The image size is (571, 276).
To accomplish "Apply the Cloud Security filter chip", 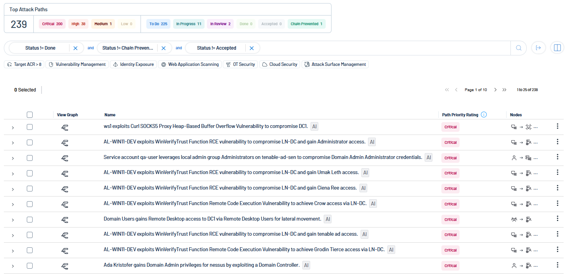I will click(279, 64).
